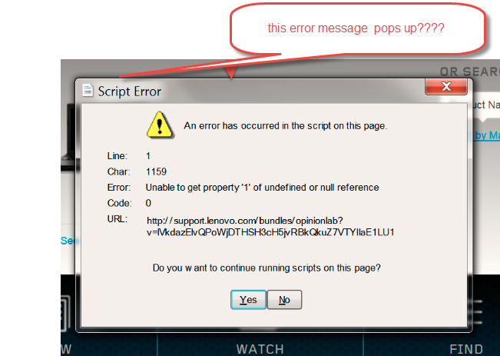Image resolution: width=500 pixels, height=356 pixels.
Task: Click the partially hidden 'Se' blue link
Action: point(68,241)
